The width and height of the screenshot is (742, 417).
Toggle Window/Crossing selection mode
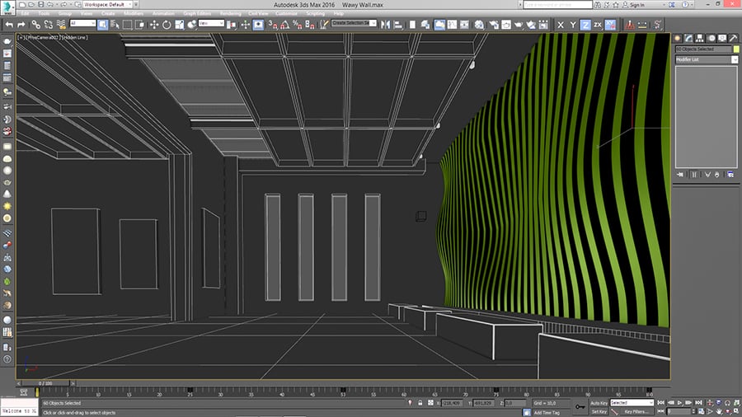coord(139,25)
